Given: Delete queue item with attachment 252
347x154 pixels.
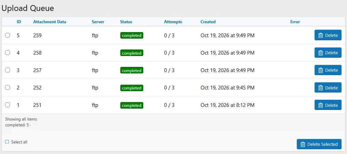Looking at the screenshot, I should click(328, 87).
